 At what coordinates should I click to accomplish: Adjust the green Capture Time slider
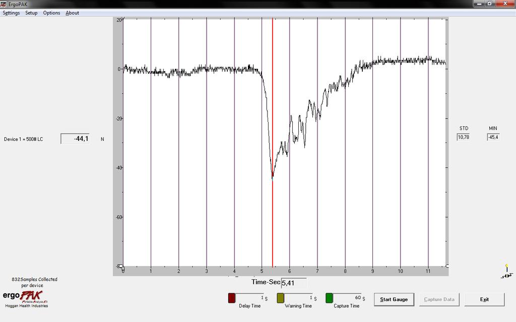click(329, 298)
